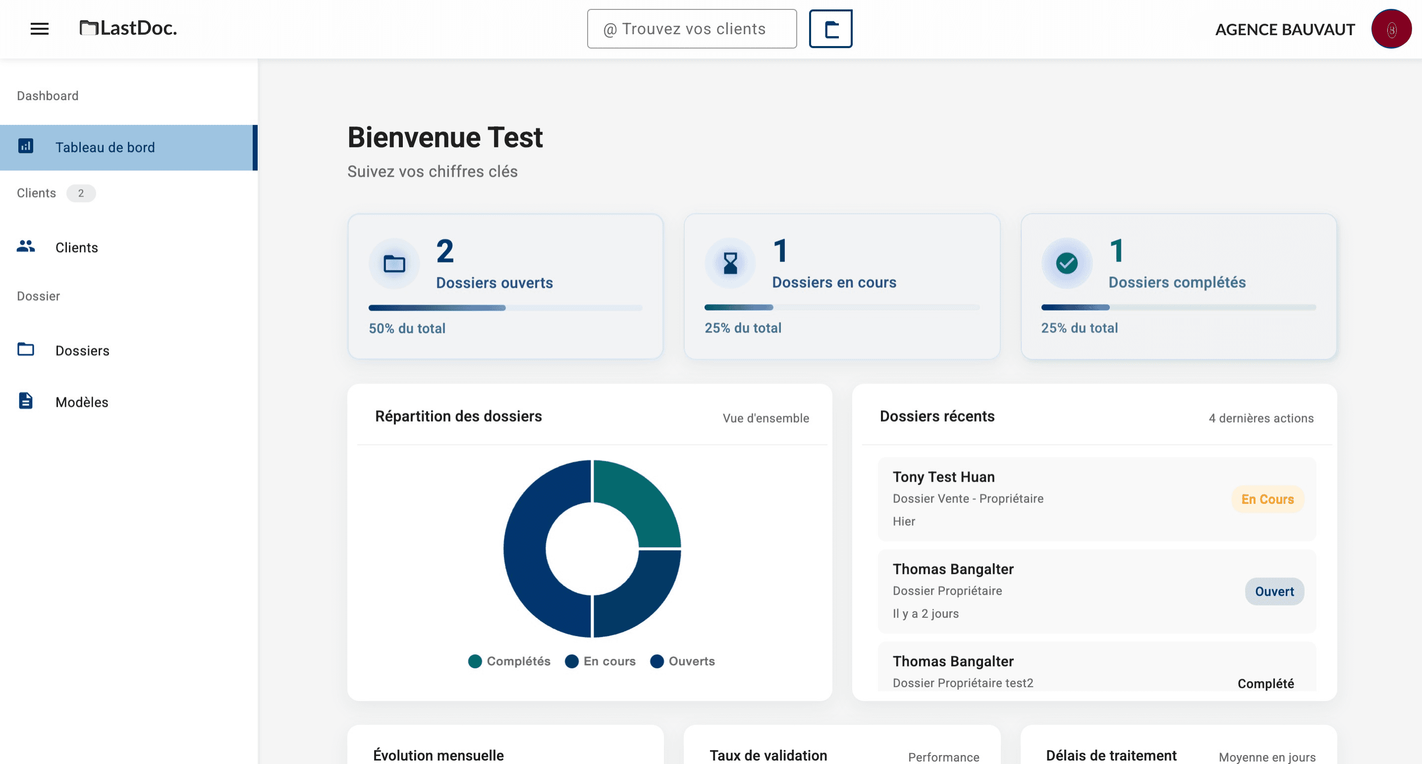Focus the Trouvez vos clients search field
Viewport: 1422px width, 764px height.
click(691, 29)
